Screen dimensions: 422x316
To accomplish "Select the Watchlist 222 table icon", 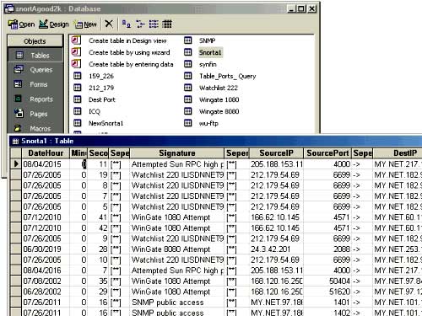I will pyautogui.click(x=187, y=88).
